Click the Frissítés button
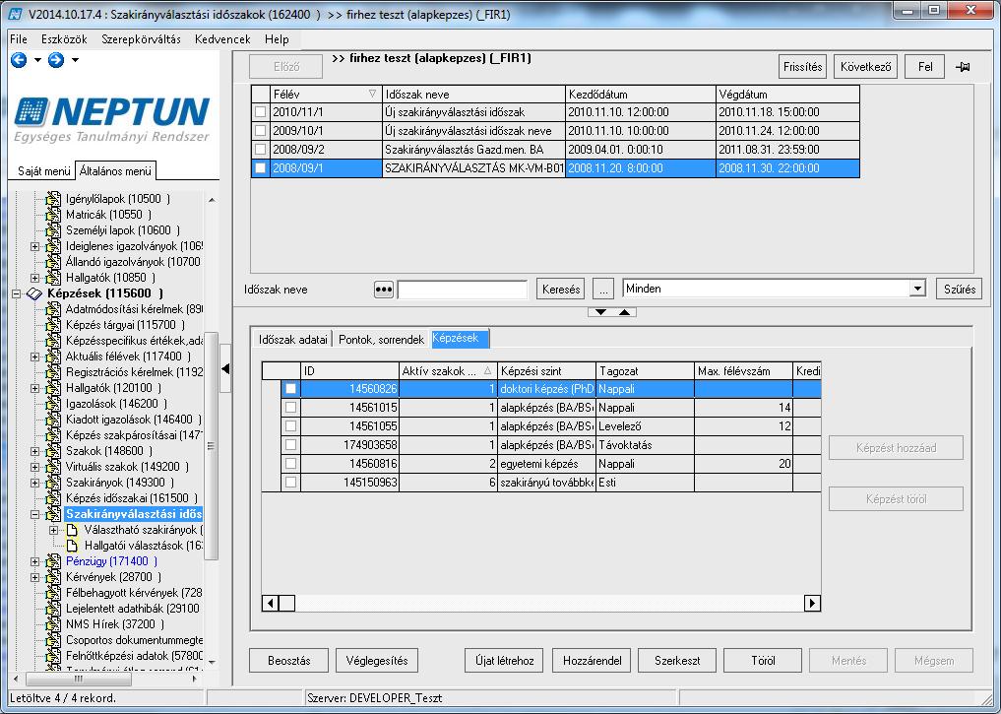The width and height of the screenshot is (1001, 714). tap(802, 66)
